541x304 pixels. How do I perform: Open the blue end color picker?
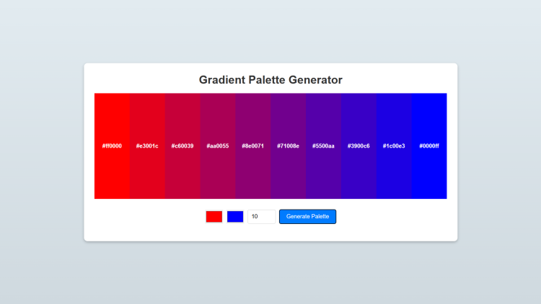point(235,216)
